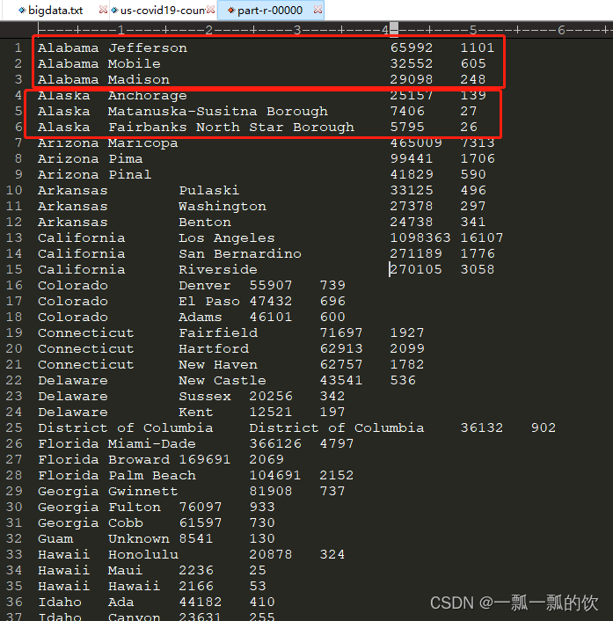Select the part-r-00000 tab

[270, 11]
